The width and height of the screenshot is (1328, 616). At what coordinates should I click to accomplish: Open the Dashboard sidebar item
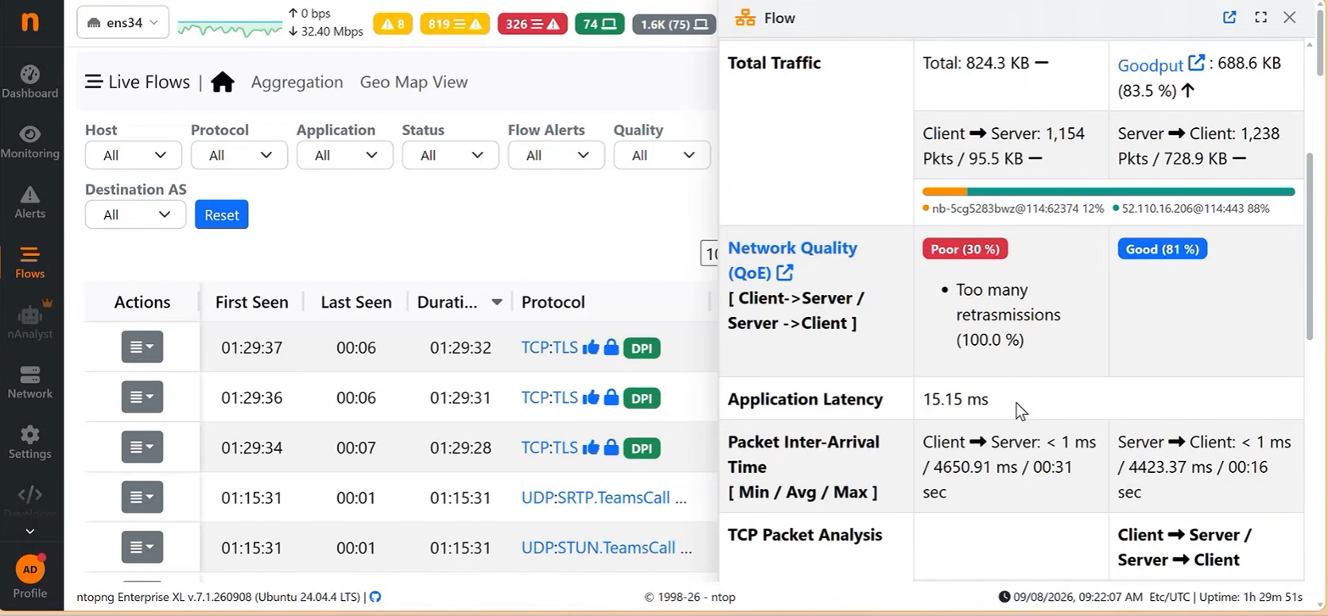pyautogui.click(x=30, y=83)
